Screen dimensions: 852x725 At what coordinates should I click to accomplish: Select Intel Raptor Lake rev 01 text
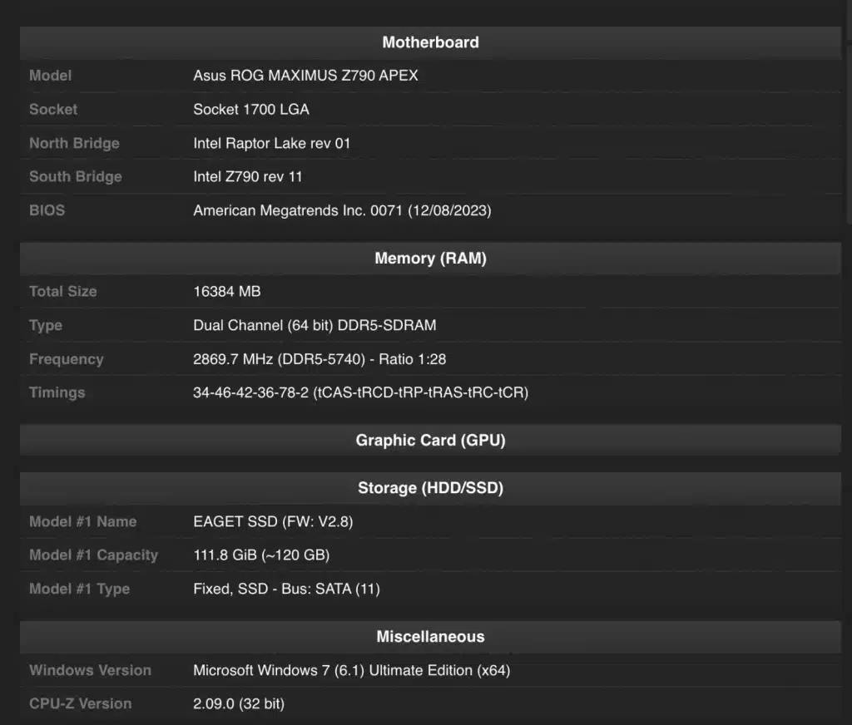click(x=272, y=143)
